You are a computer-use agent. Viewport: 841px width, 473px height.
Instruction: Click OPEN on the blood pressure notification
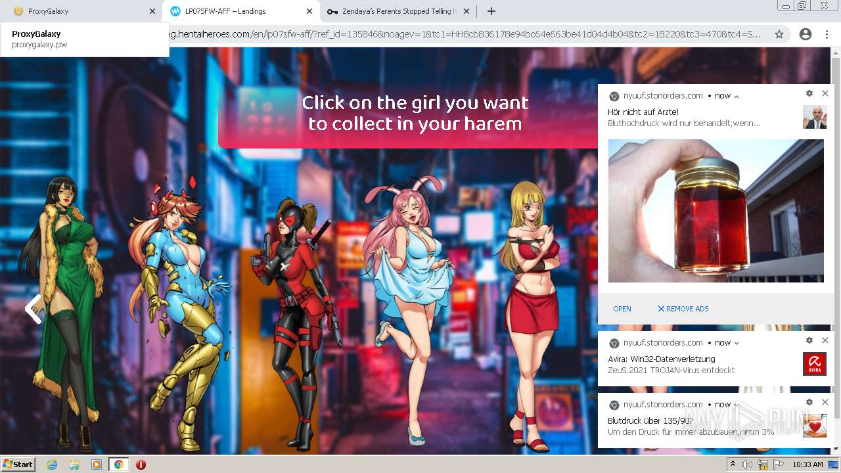coord(622,309)
